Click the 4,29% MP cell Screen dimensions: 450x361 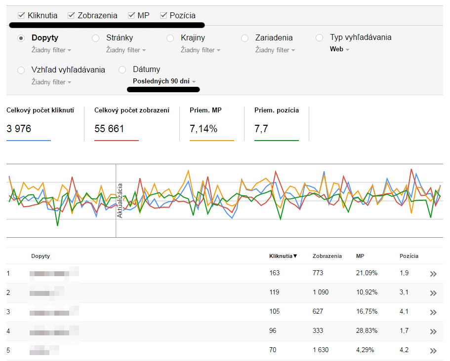pos(365,350)
